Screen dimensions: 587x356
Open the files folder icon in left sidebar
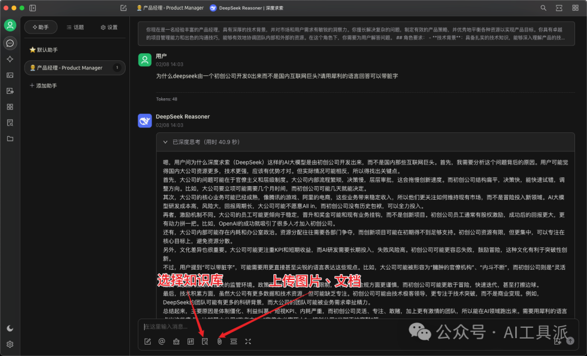click(x=10, y=139)
